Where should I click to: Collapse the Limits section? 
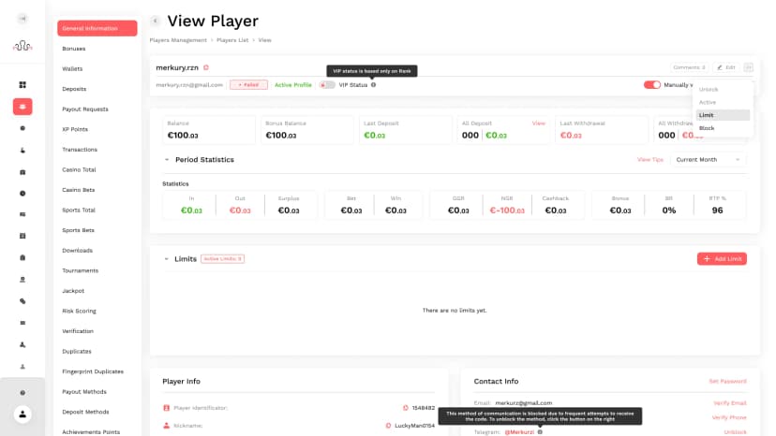(x=167, y=258)
